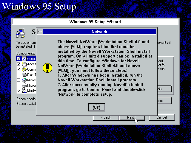The image size is (191, 143).
Task: Click the Accessories folder icon
Action: pyautogui.click(x=24, y=64)
